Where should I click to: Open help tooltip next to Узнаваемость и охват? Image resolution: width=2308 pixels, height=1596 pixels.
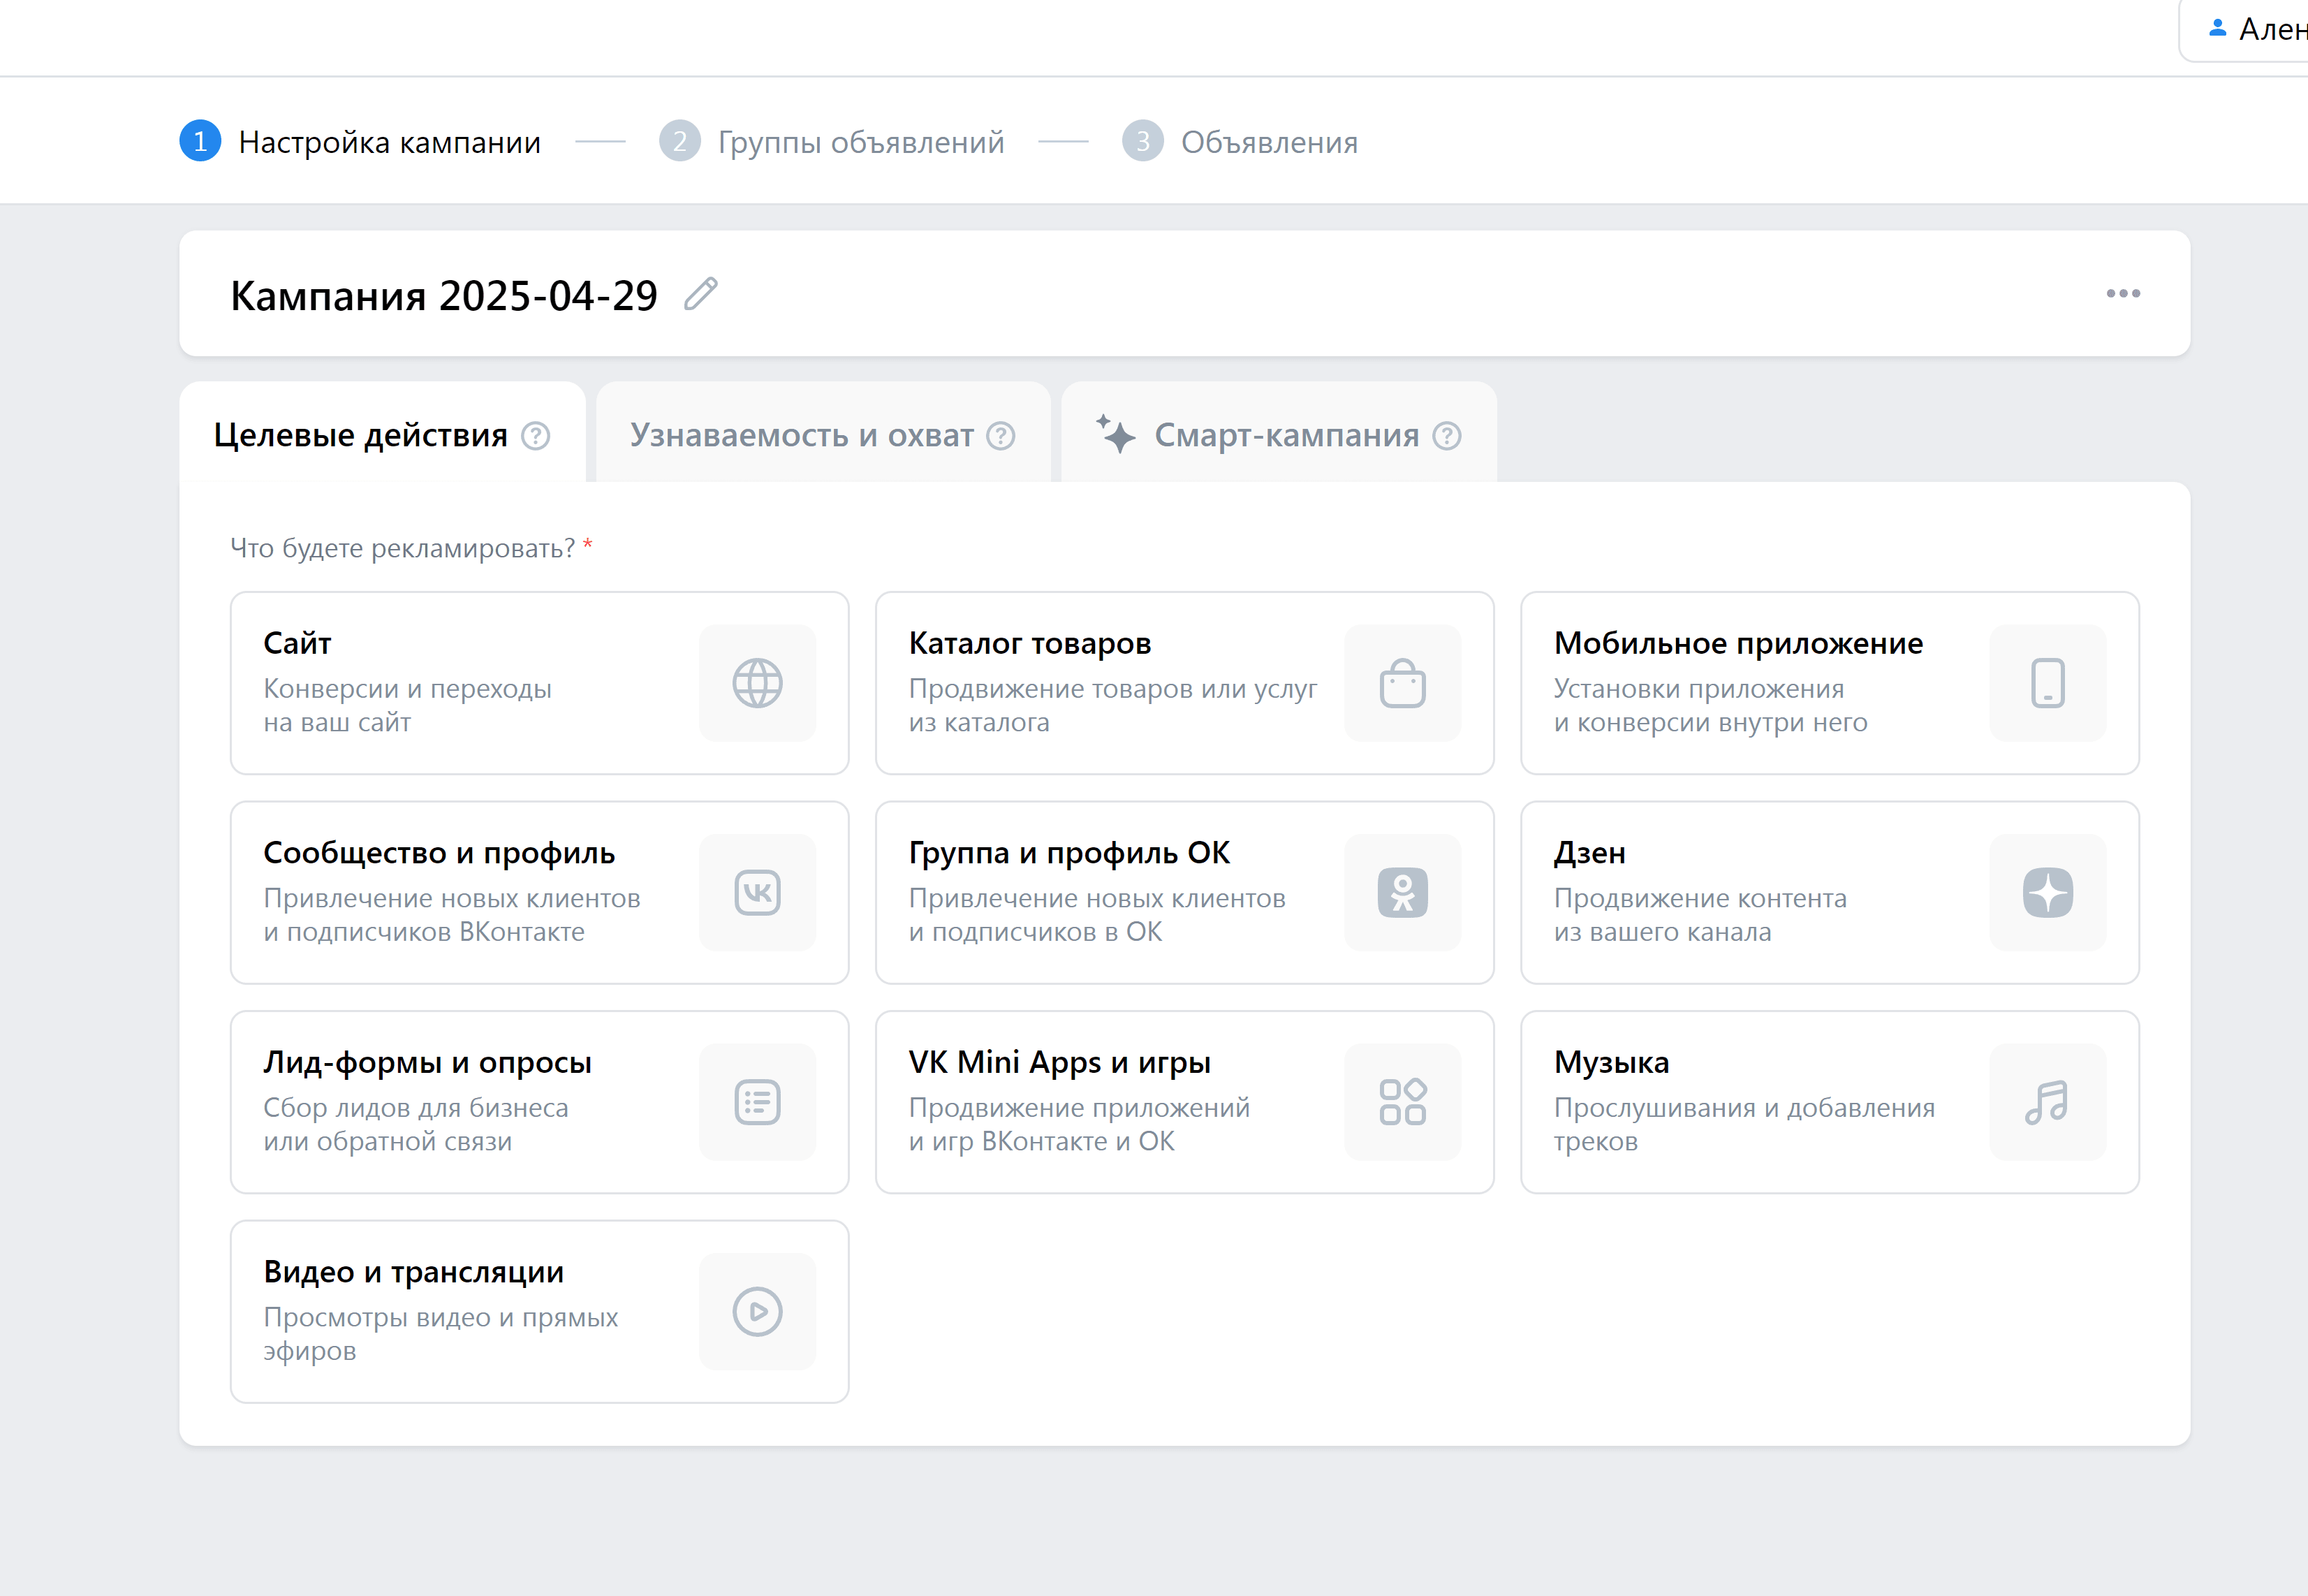pyautogui.click(x=1001, y=436)
